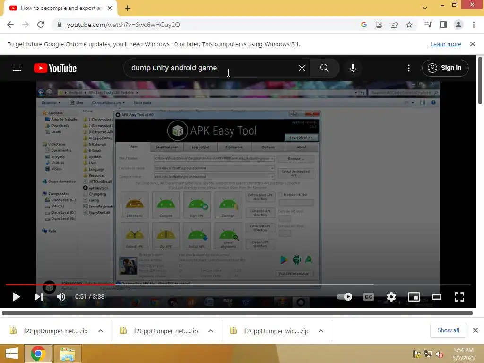
Task: Go back in Chrome
Action: [x=10, y=25]
